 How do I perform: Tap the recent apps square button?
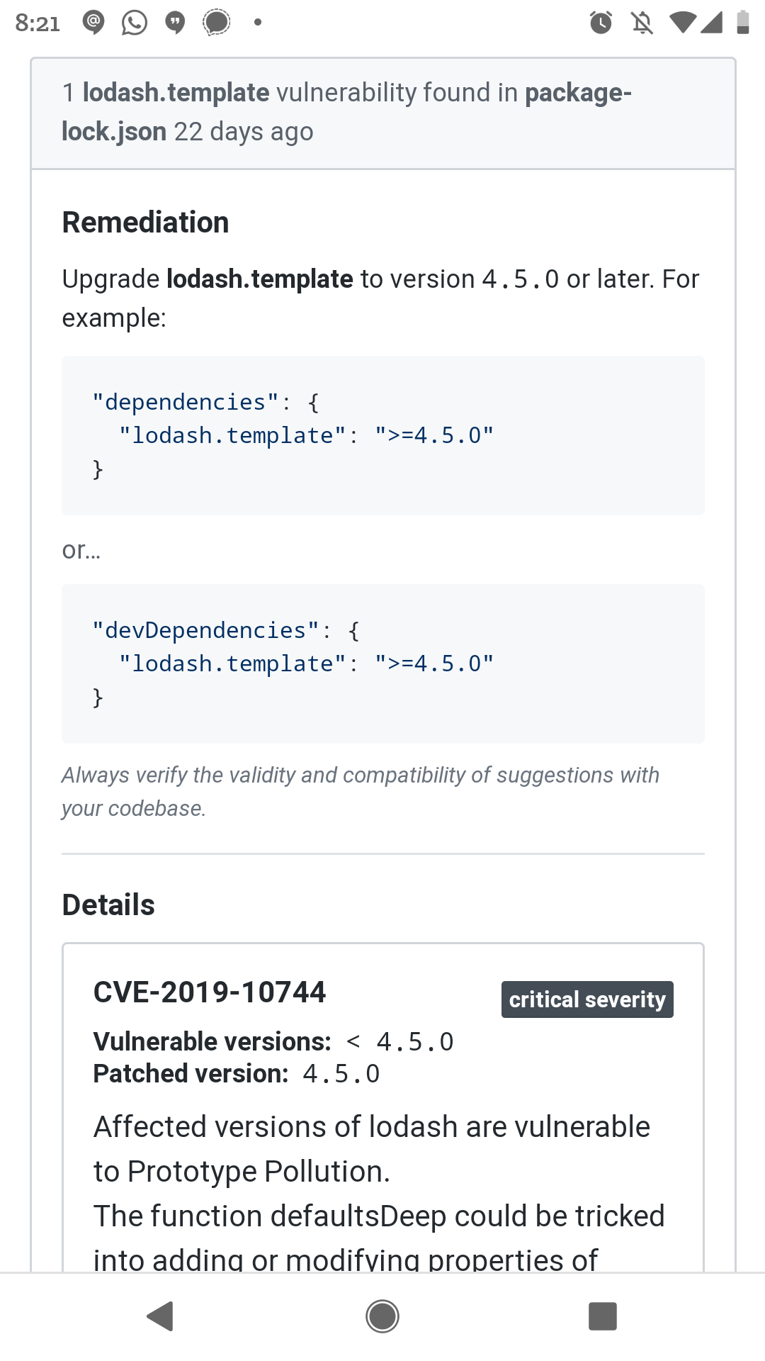[603, 1316]
